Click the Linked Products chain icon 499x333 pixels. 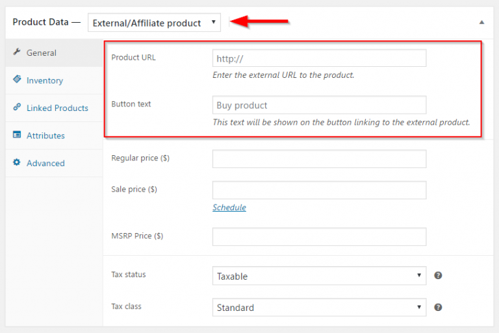pyautogui.click(x=17, y=108)
